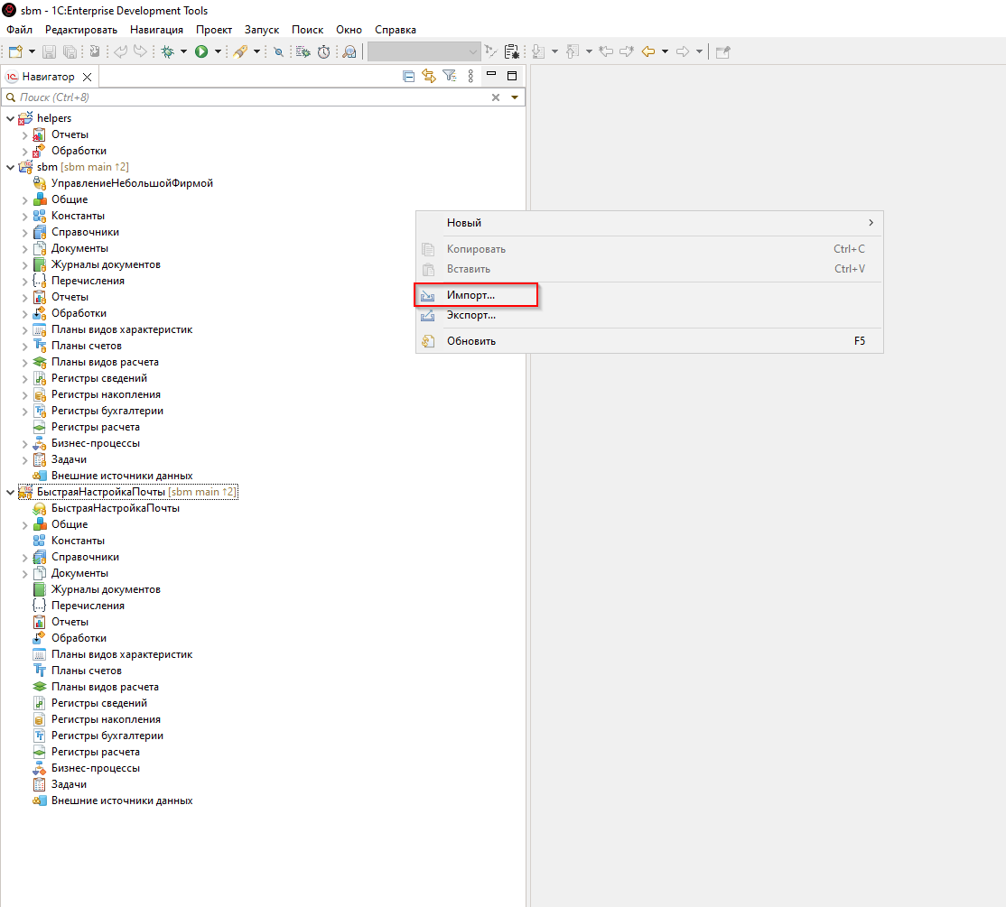The width and height of the screenshot is (1006, 907).
Task: Choose Импорт... from the context menu
Action: 470,295
